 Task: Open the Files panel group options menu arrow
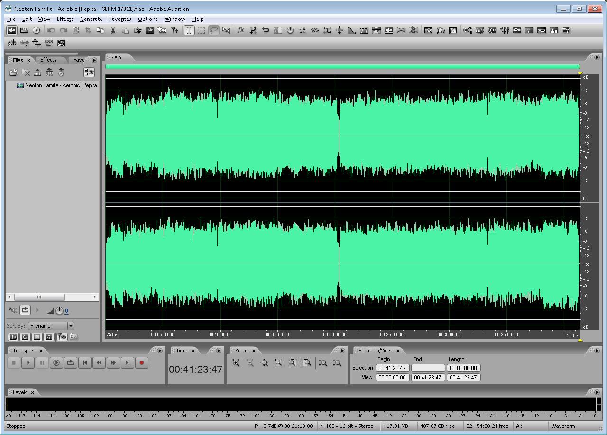(x=94, y=60)
